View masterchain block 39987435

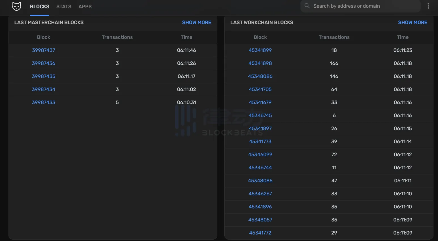click(x=44, y=76)
